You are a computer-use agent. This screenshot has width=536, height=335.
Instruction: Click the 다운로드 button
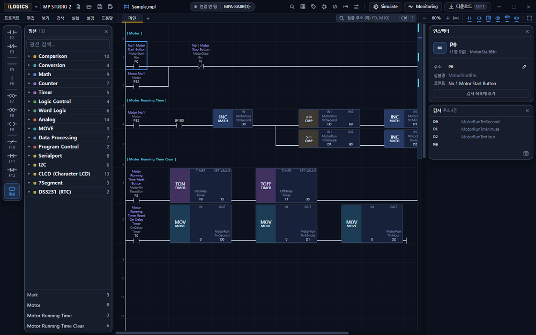[x=467, y=6]
